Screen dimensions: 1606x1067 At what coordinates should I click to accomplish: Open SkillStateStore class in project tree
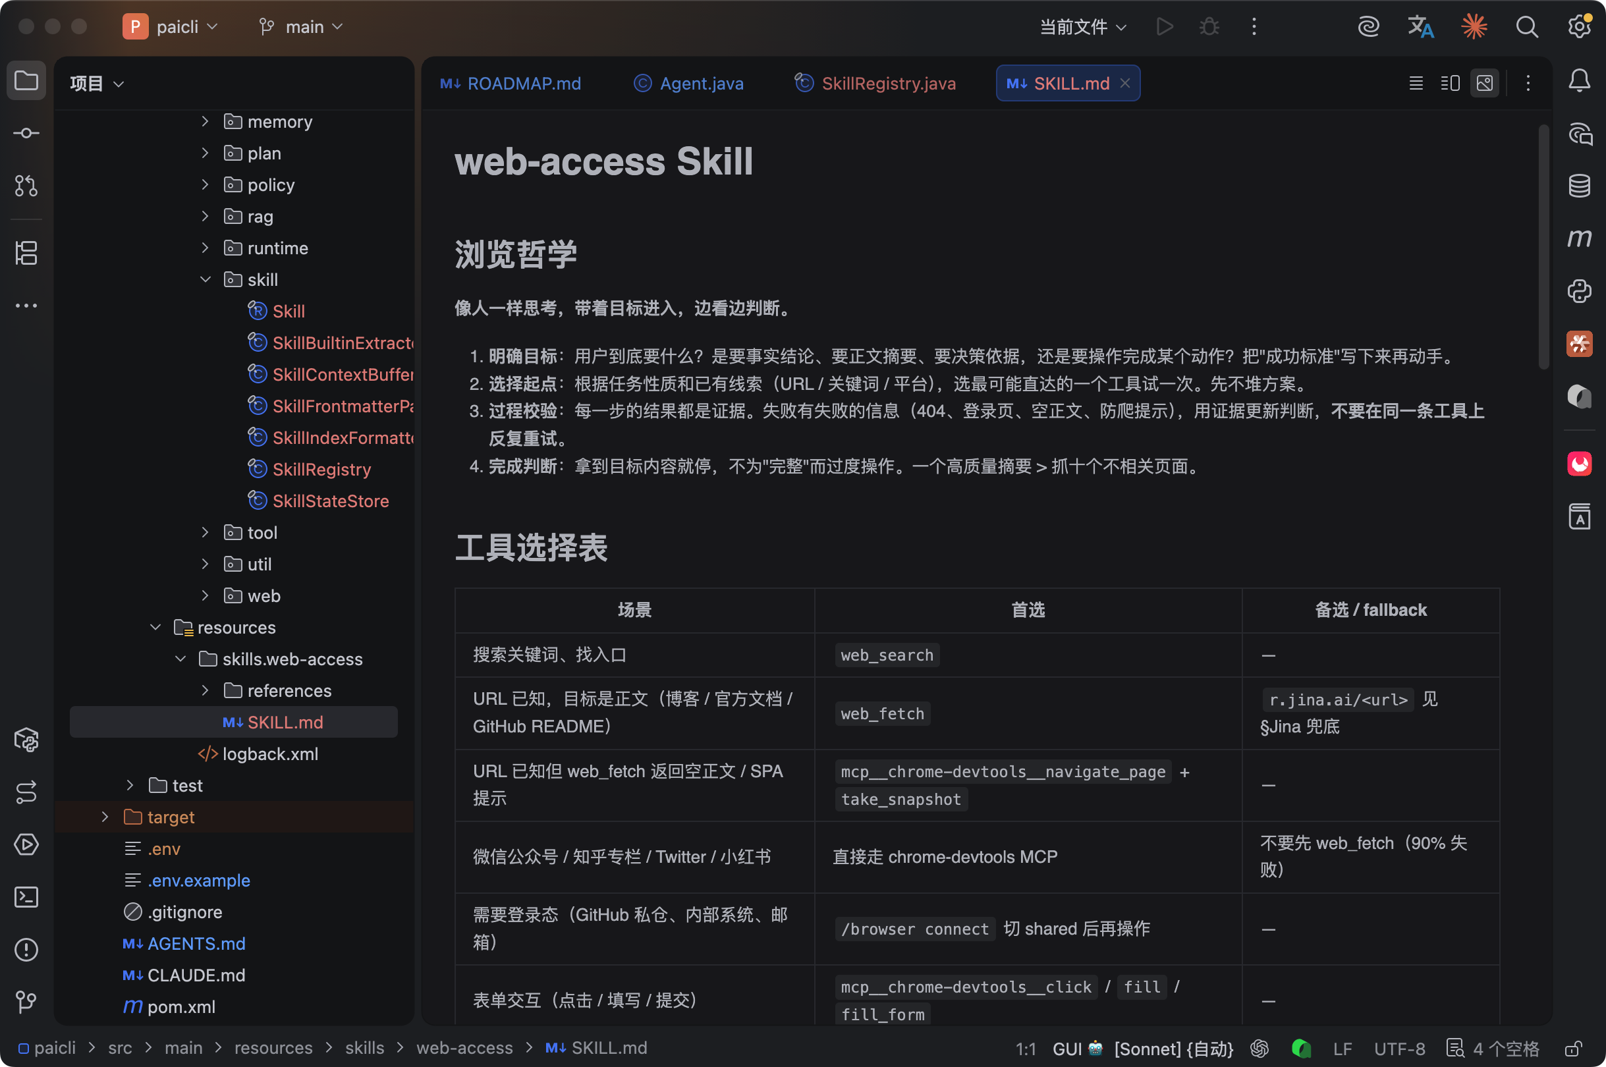click(x=318, y=501)
